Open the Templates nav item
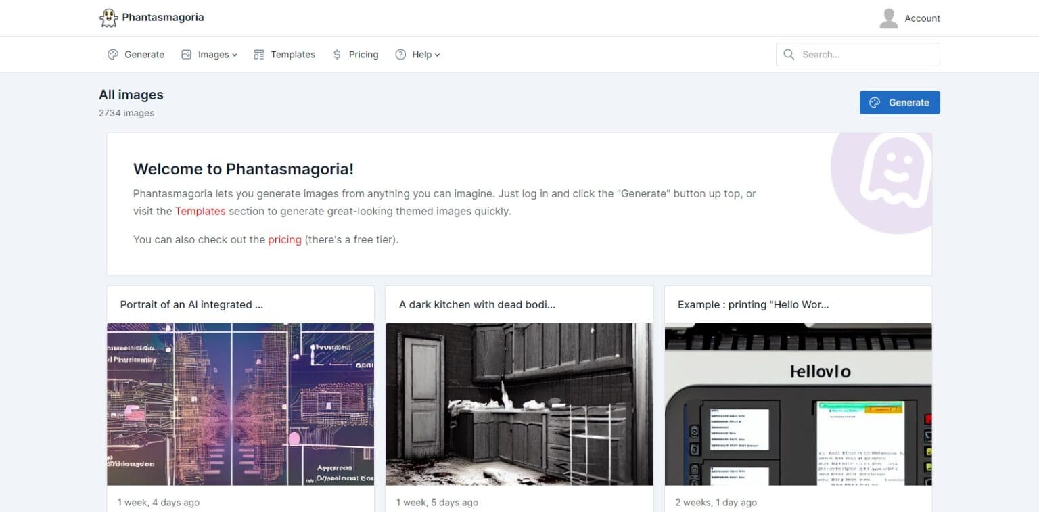This screenshot has height=512, width=1039. pyautogui.click(x=292, y=55)
